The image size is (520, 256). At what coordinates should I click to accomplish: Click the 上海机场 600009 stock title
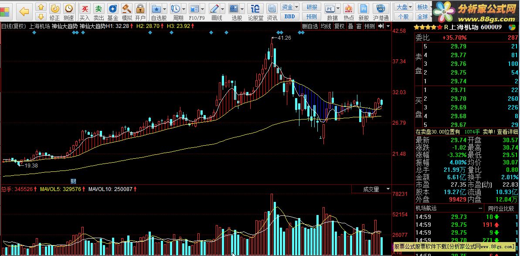(x=476, y=27)
